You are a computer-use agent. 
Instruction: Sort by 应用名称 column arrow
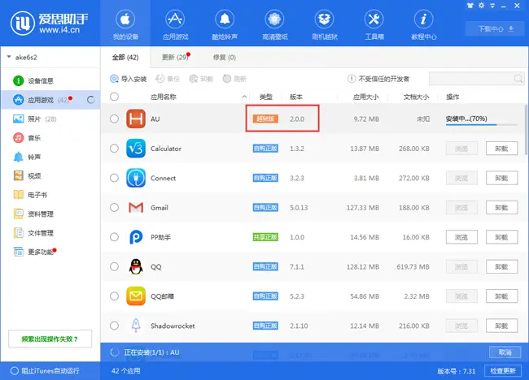click(244, 97)
